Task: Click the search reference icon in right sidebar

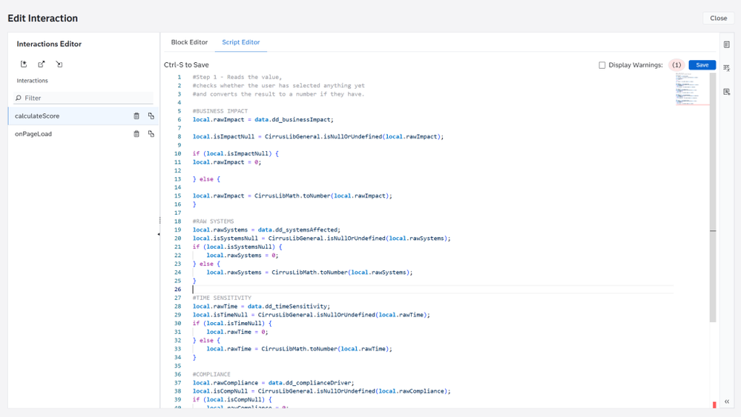Action: (727, 92)
